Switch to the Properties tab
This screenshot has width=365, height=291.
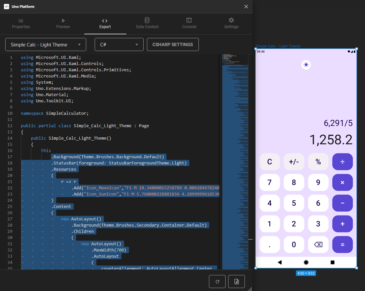[x=21, y=23]
